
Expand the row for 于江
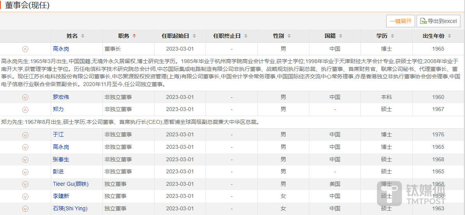point(25,135)
